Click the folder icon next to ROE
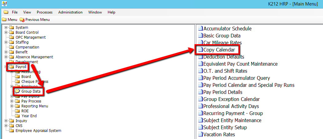This screenshot has width=323, height=139. point(17,111)
